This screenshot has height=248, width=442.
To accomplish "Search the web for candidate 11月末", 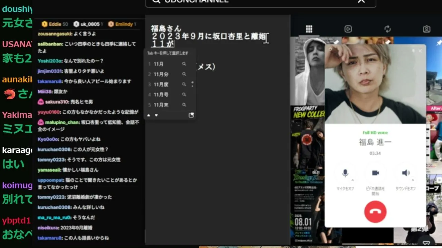I will 184,105.
